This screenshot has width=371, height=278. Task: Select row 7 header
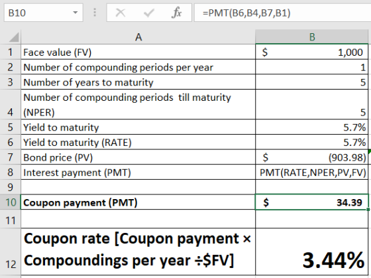click(x=10, y=157)
